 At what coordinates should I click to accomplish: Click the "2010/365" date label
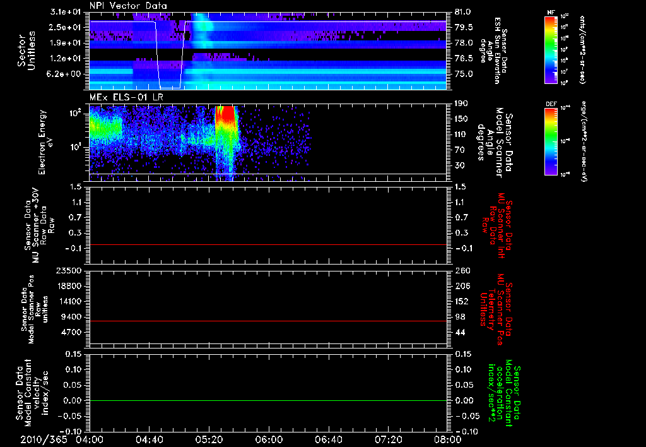[x=44, y=439]
